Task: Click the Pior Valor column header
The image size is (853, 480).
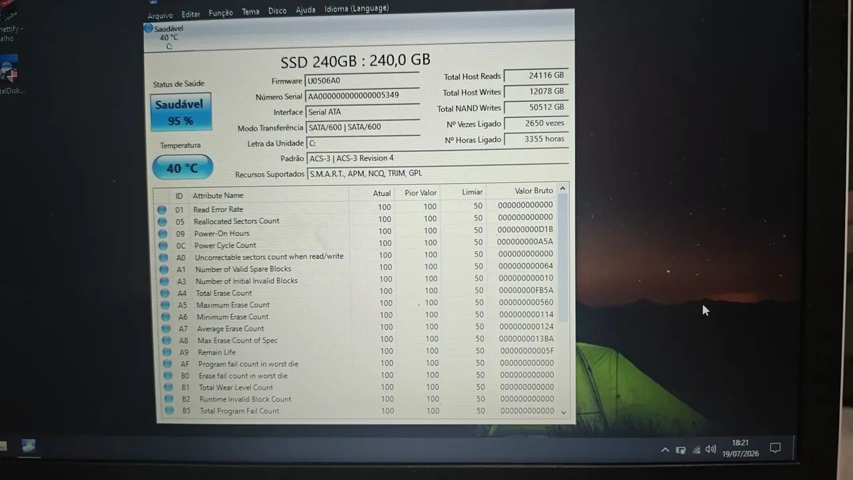Action: coord(421,193)
